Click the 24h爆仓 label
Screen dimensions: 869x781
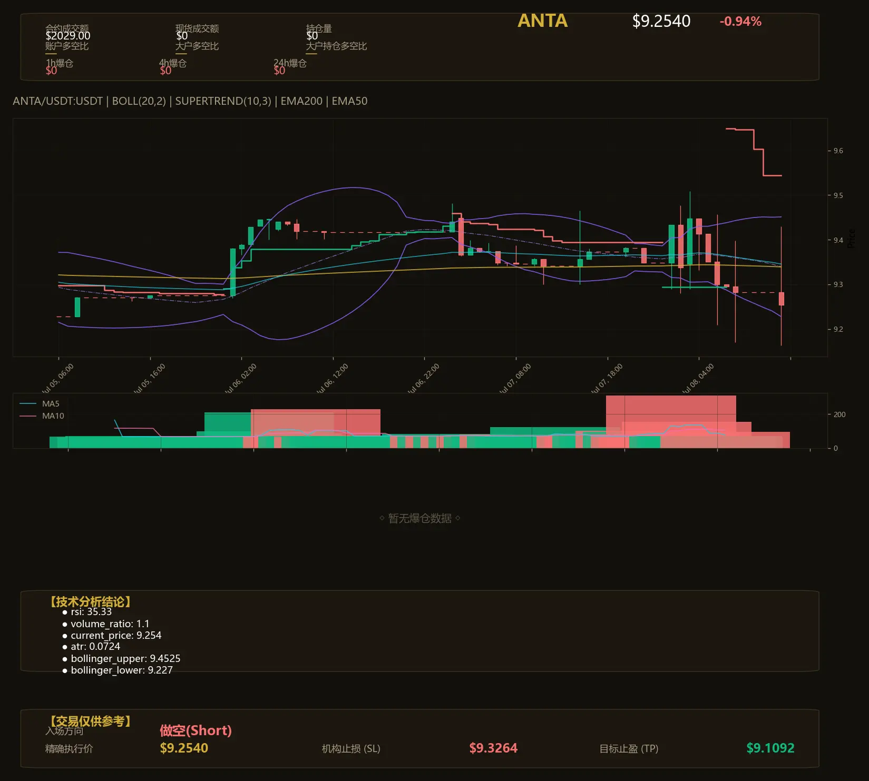point(290,63)
